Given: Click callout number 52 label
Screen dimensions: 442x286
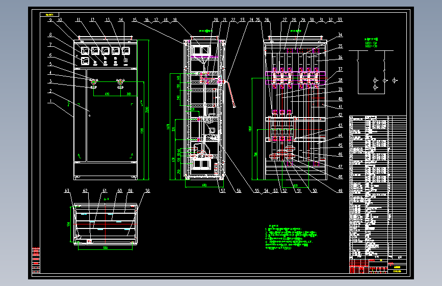Looking at the screenshot, I should [x=284, y=190].
